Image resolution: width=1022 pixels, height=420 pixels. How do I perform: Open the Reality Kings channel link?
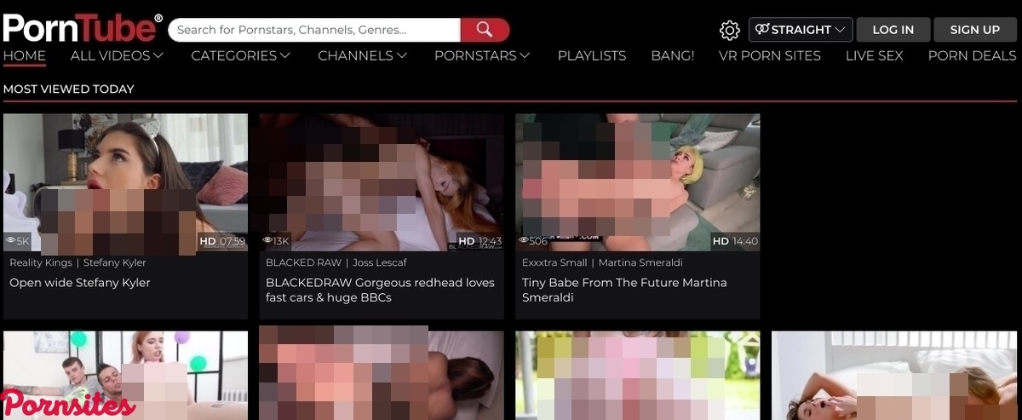click(39, 262)
